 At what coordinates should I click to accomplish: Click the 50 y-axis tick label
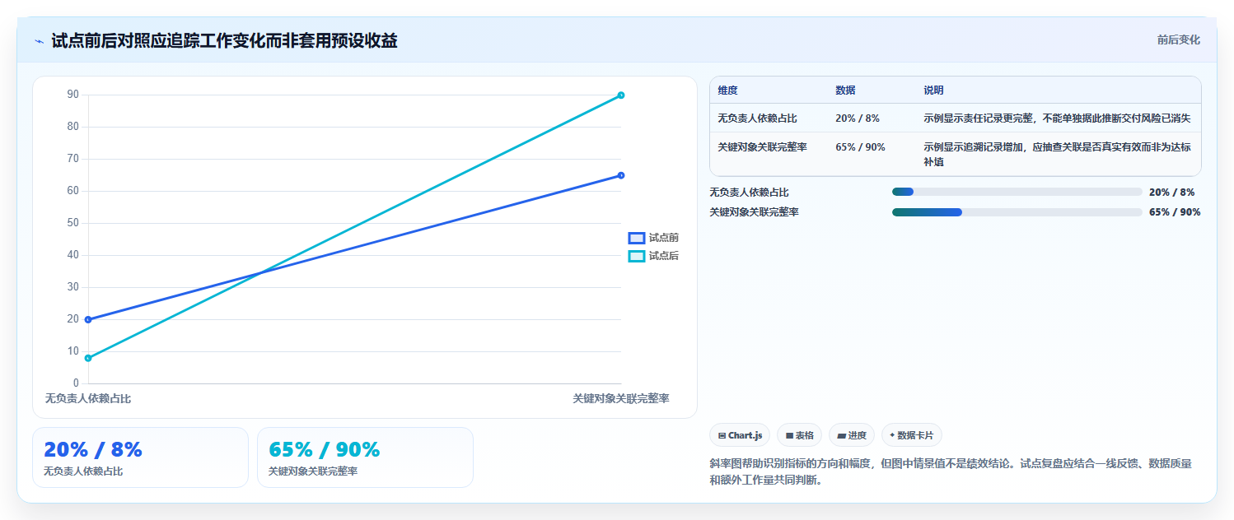73,223
